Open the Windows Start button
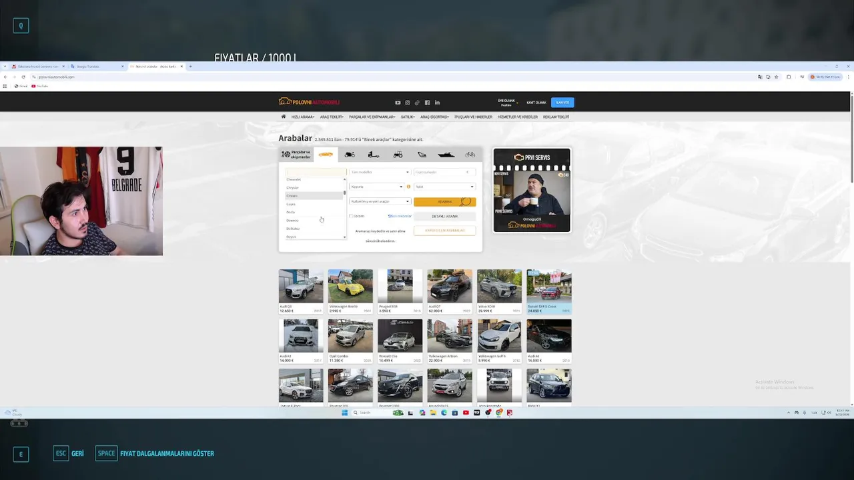 [345, 413]
